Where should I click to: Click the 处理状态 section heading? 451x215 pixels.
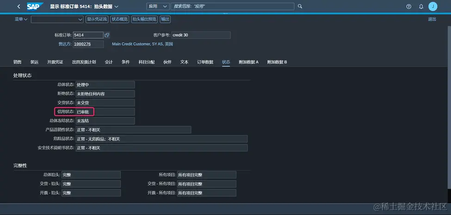23,75
